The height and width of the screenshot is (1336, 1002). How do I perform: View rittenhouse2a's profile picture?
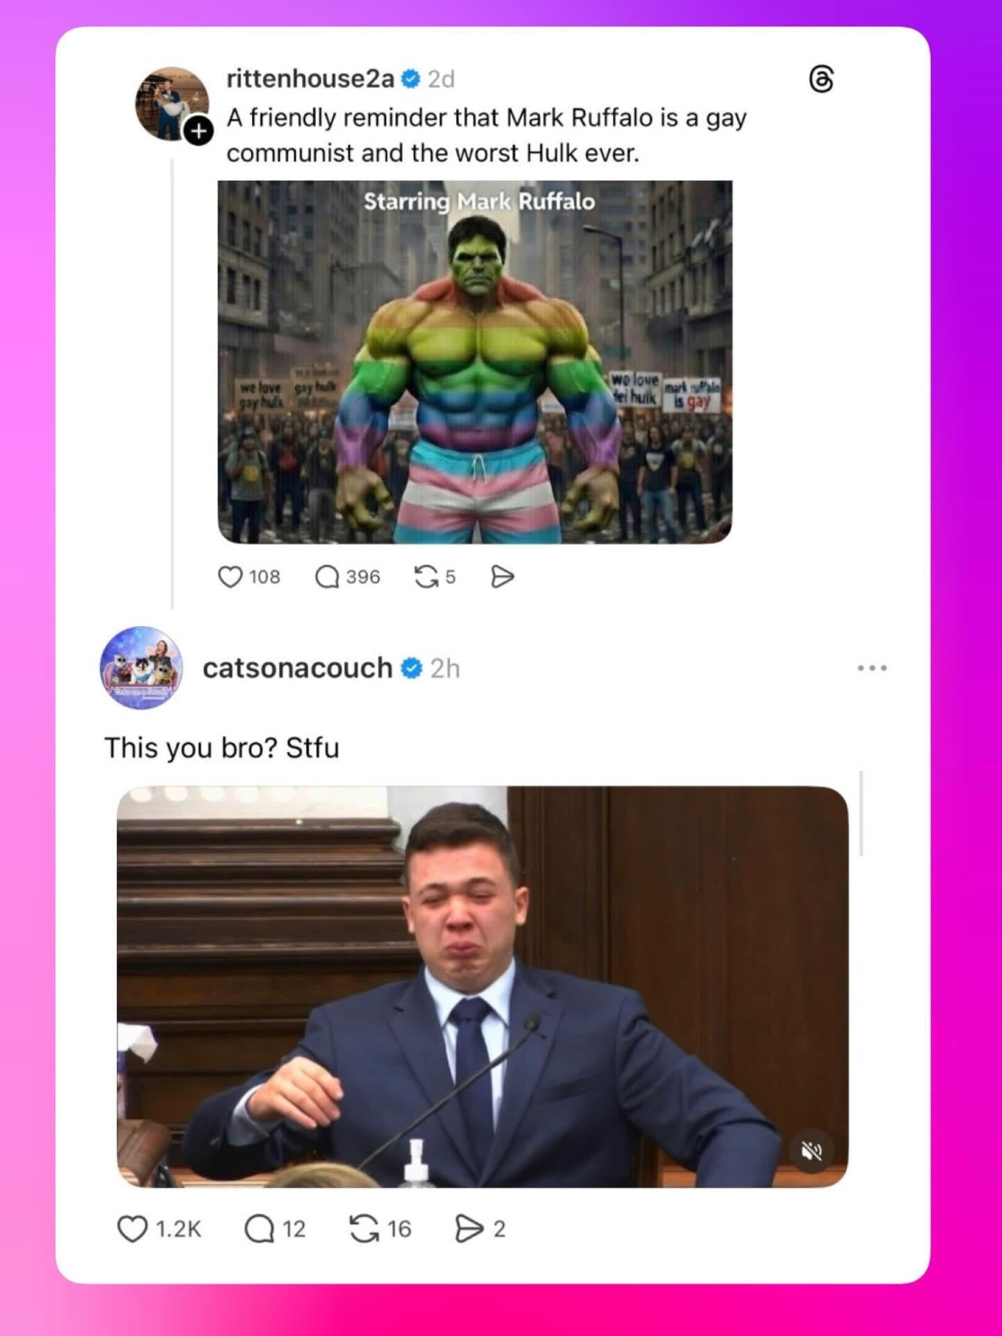172,103
